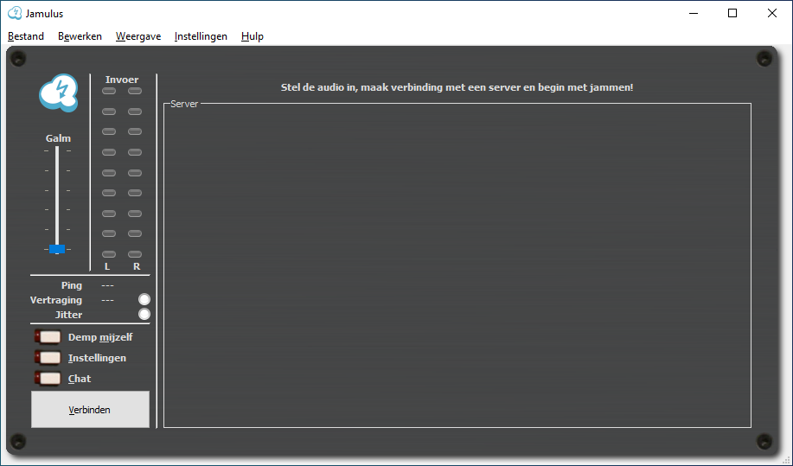
Task: Click the Ping value text
Action: 107,285
